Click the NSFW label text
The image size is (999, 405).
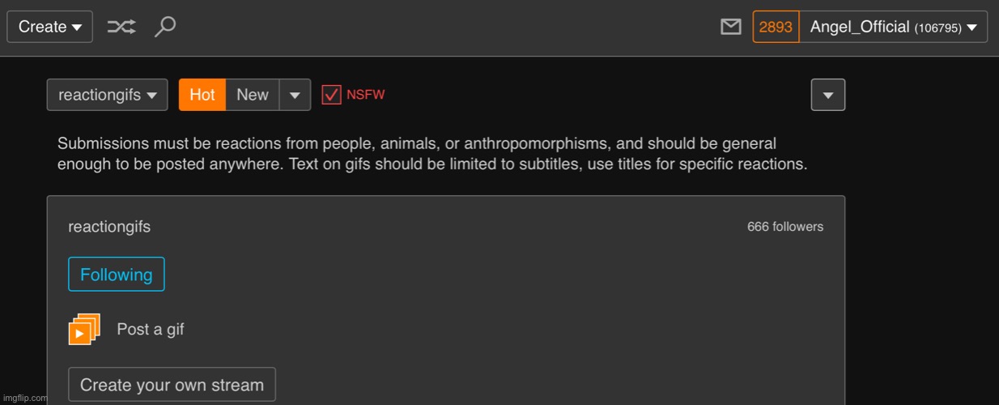click(x=365, y=95)
